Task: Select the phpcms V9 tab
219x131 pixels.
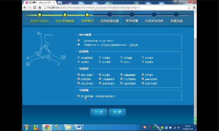Action: pos(39,3)
